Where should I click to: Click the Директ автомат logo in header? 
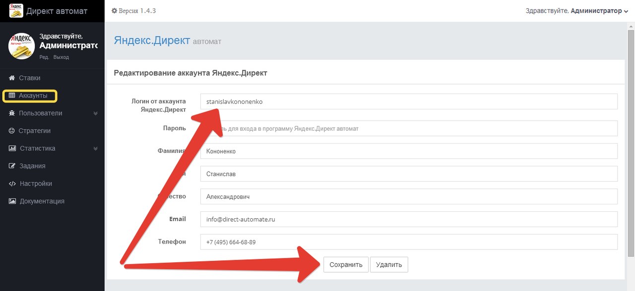coord(16,11)
